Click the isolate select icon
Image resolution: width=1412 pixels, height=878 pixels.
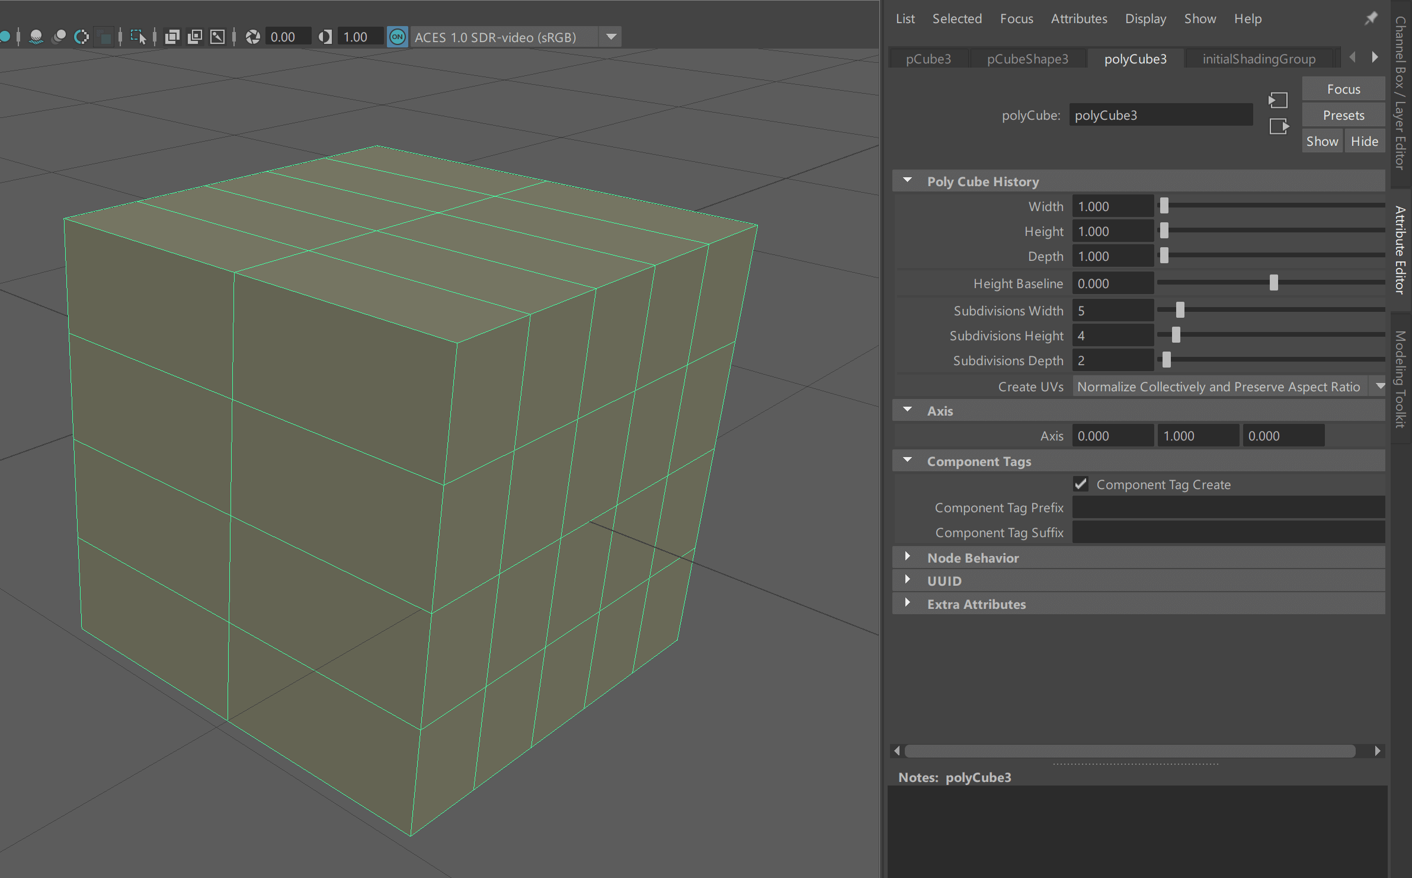[138, 37]
